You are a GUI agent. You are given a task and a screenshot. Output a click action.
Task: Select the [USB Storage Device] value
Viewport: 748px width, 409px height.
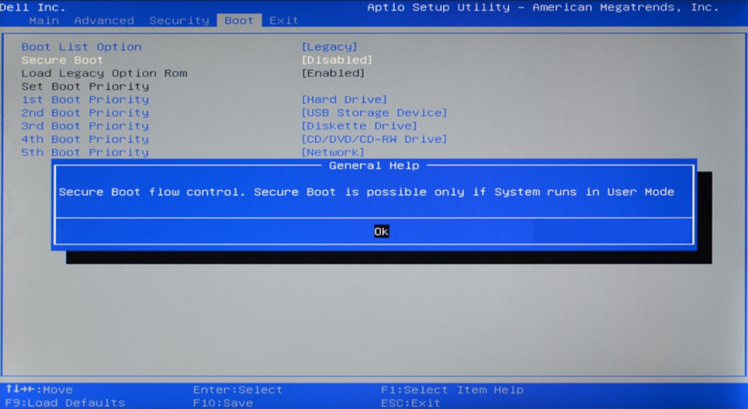pyautogui.click(x=374, y=113)
